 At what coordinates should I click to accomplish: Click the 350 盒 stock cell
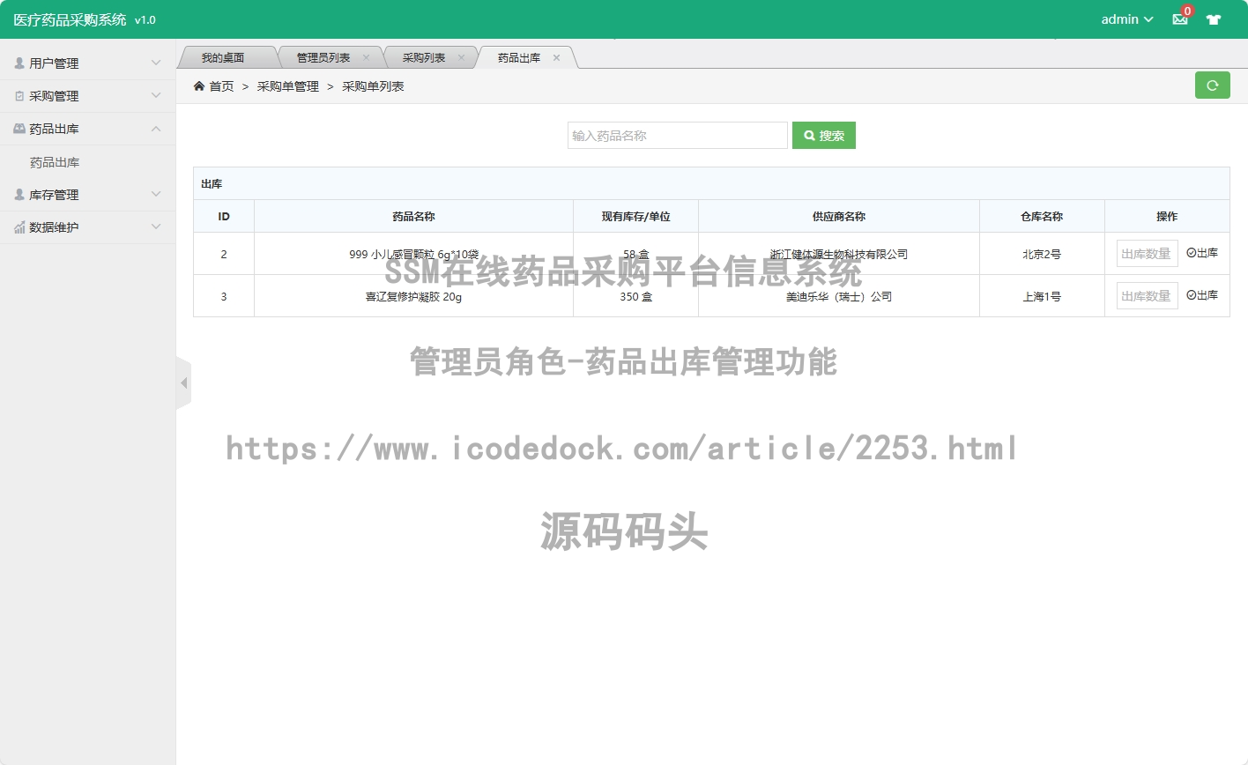(x=635, y=297)
